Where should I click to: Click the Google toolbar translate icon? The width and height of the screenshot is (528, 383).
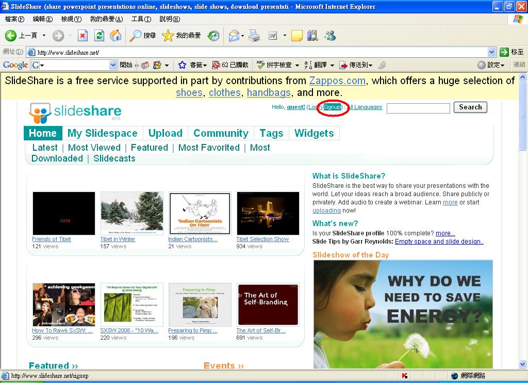308,65
